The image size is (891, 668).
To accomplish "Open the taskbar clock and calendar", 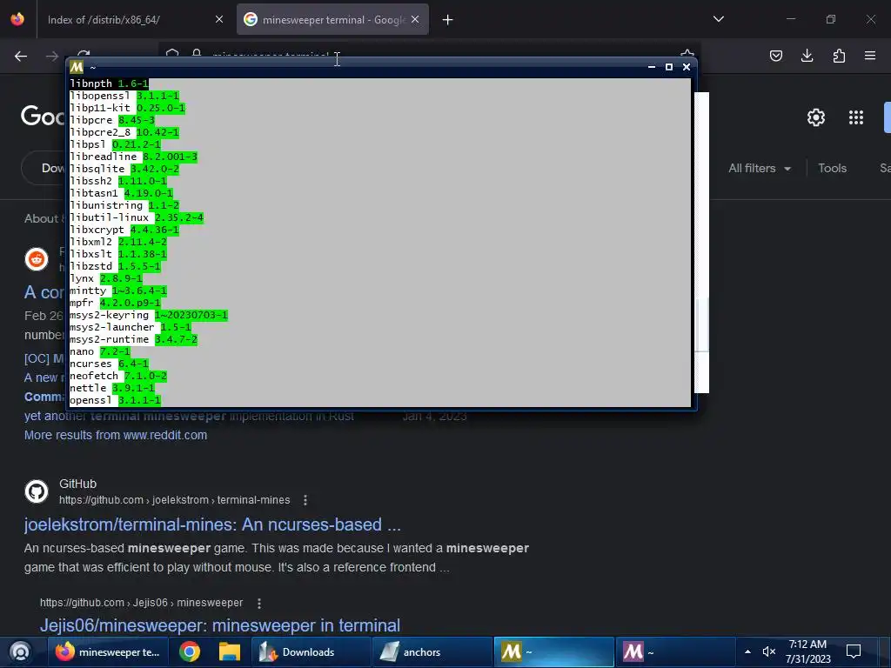I will click(x=807, y=652).
